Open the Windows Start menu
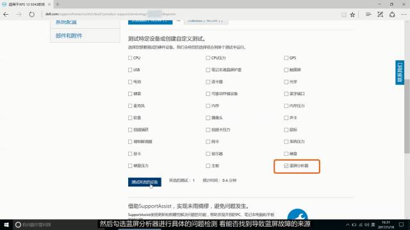 tap(6, 224)
